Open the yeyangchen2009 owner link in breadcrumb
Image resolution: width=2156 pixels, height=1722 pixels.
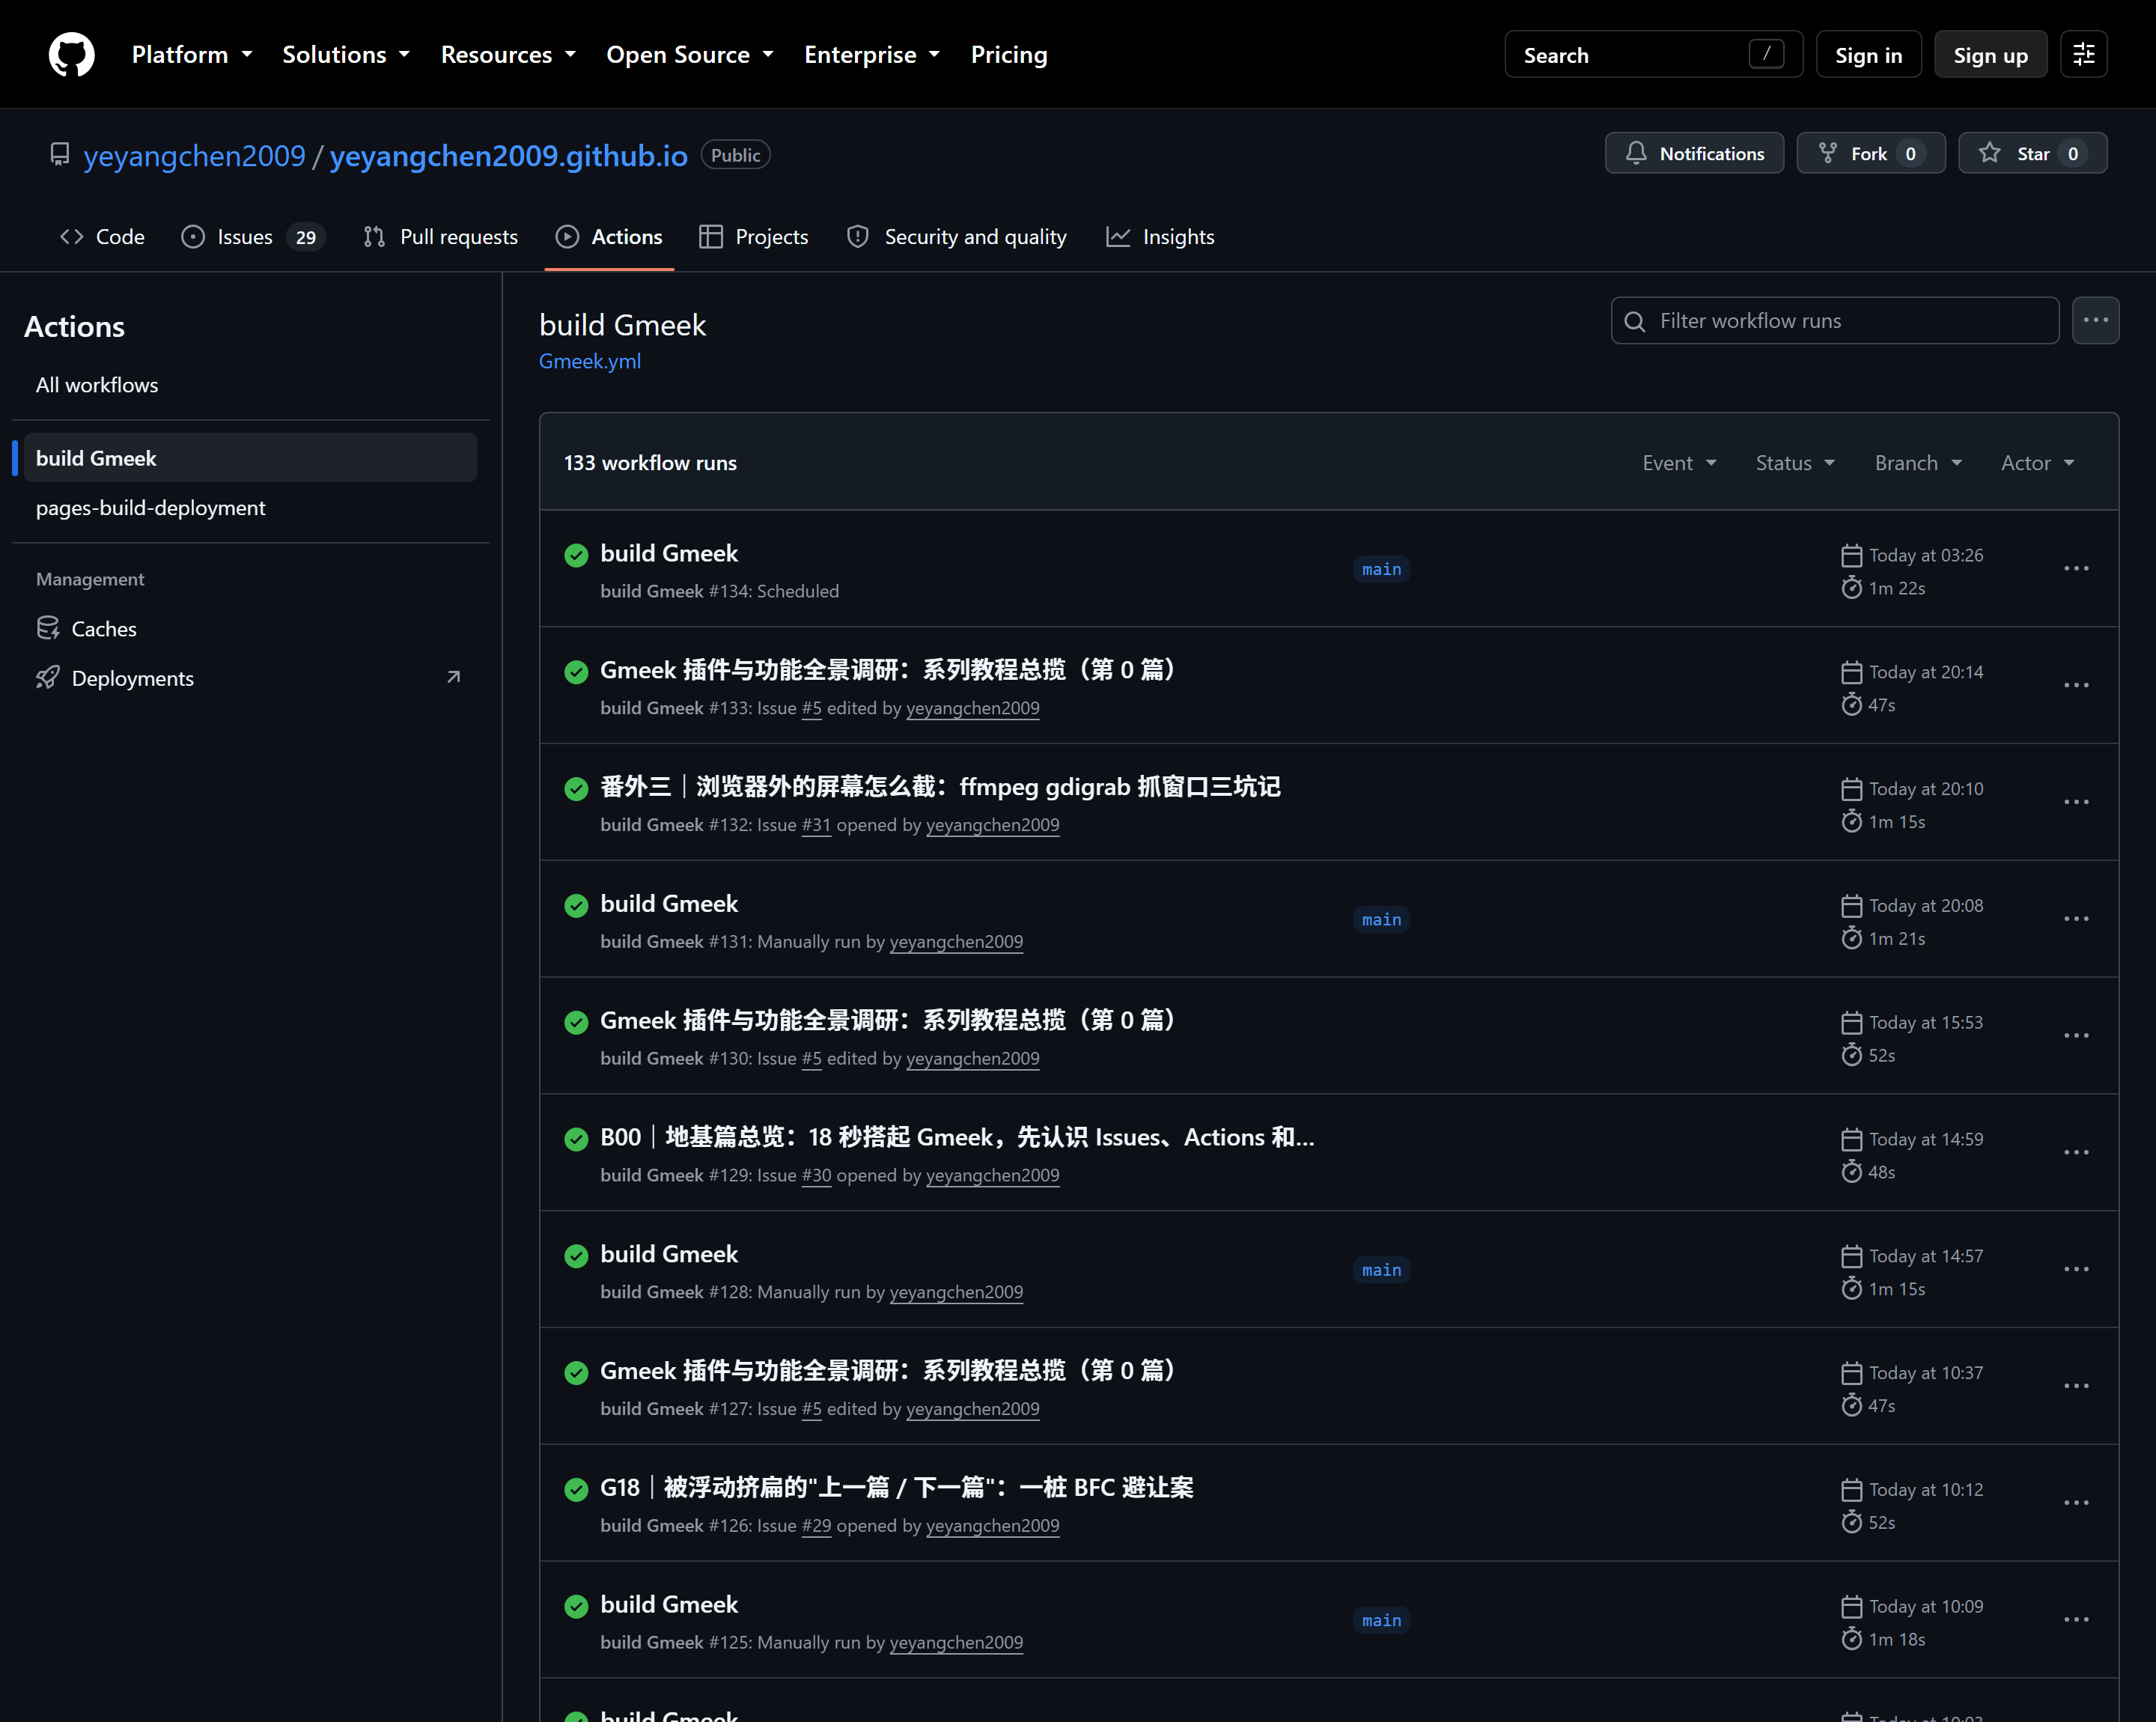[x=194, y=155]
